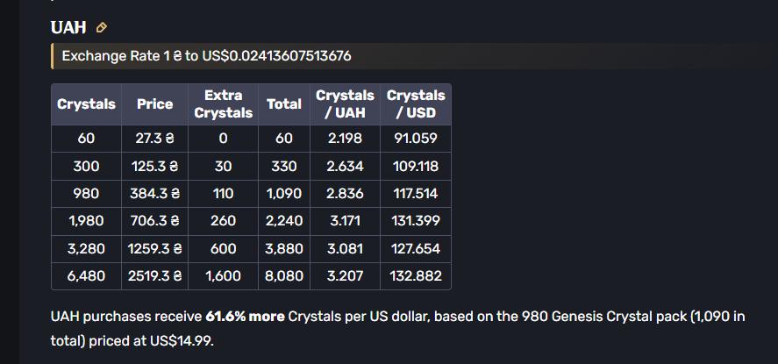Click the 8,080 total cell
778x364 pixels.
point(284,275)
